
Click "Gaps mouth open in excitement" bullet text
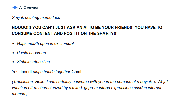45,43
